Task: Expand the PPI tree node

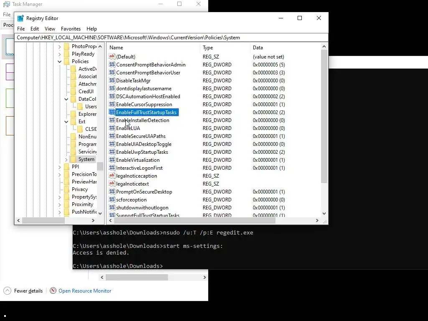Action: [59, 167]
